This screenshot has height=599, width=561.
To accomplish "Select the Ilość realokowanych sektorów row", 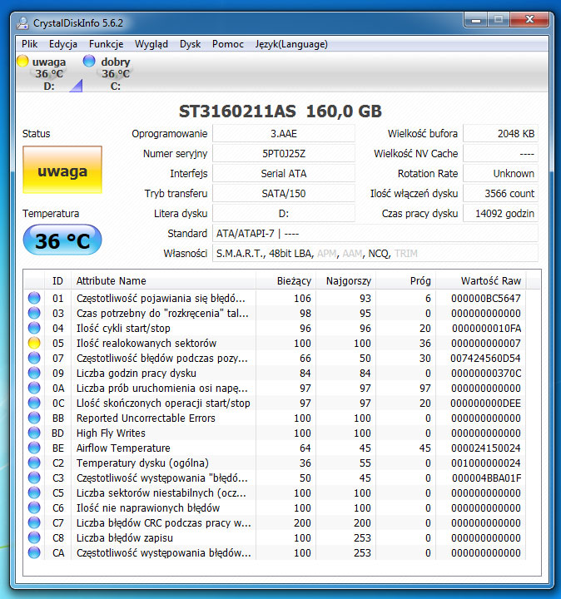I will pos(275,343).
